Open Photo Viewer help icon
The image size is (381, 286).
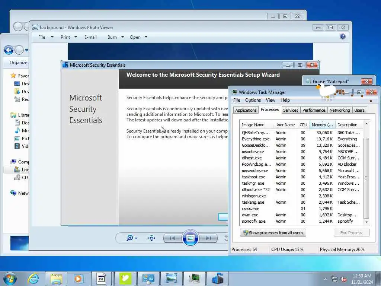pyautogui.click(x=342, y=37)
